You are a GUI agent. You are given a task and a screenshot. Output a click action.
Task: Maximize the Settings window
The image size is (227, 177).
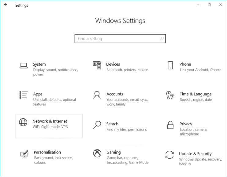pyautogui.click(x=209, y=5)
